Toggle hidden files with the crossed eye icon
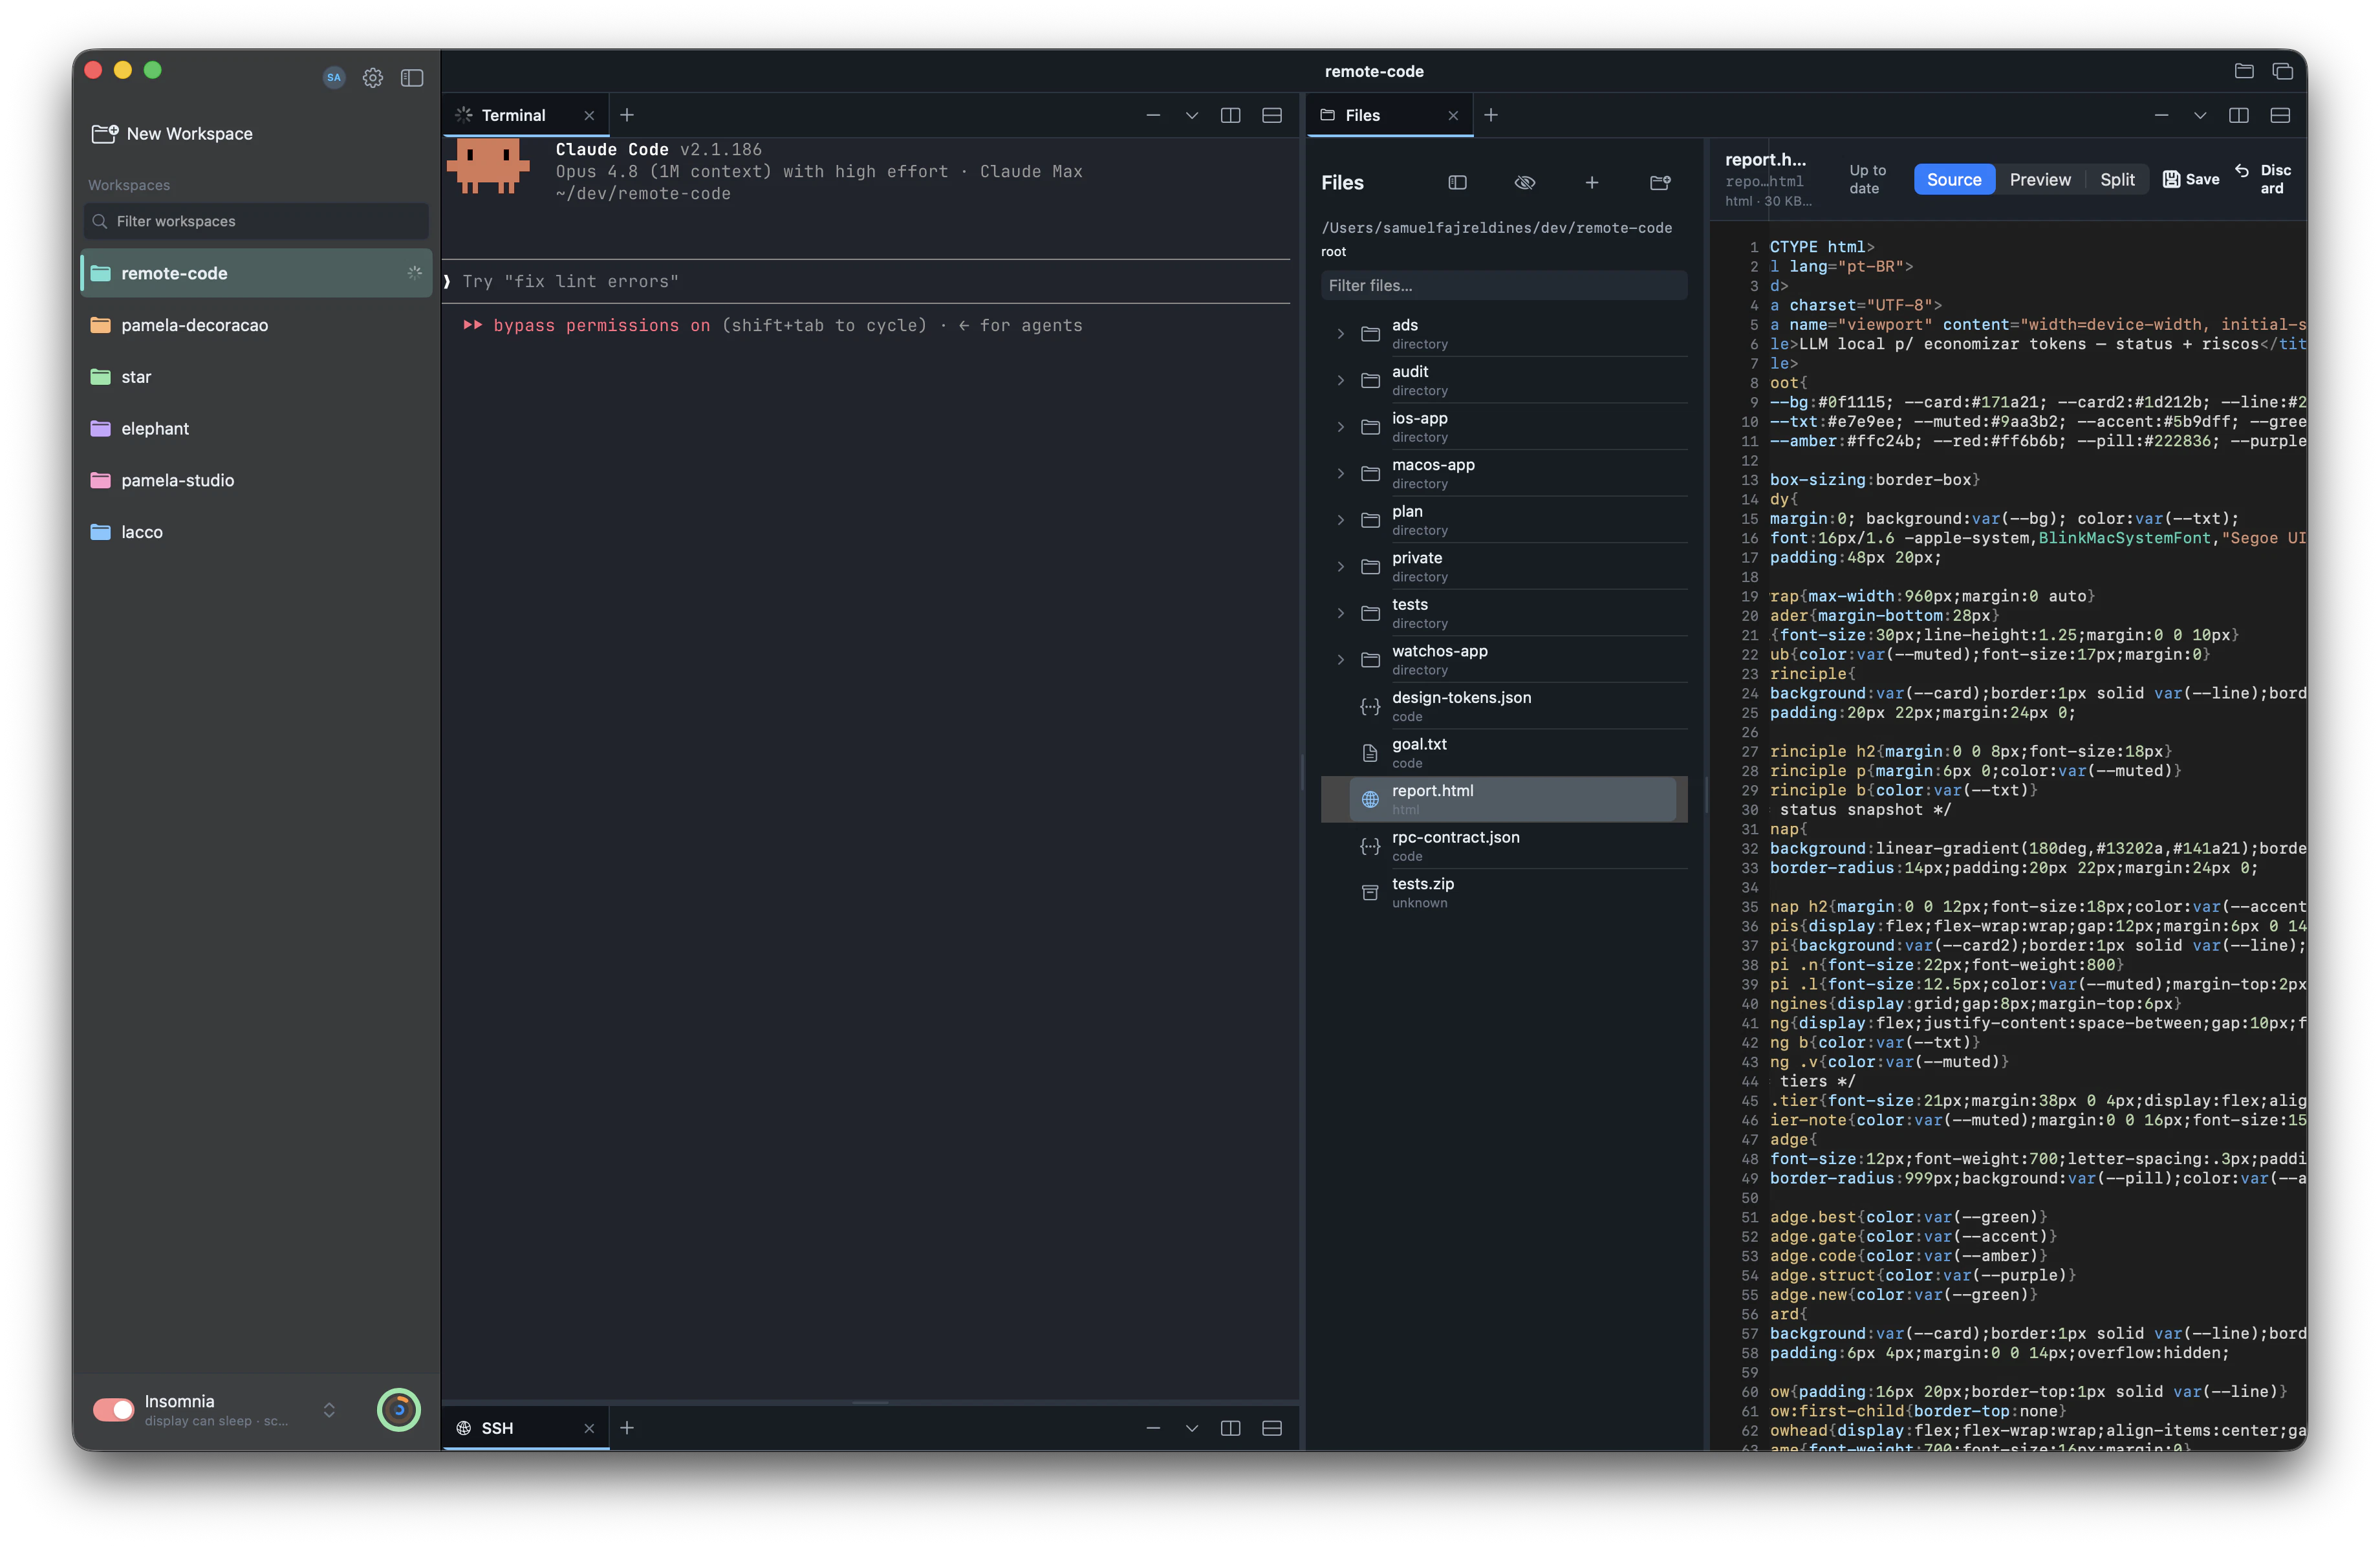 (1524, 182)
